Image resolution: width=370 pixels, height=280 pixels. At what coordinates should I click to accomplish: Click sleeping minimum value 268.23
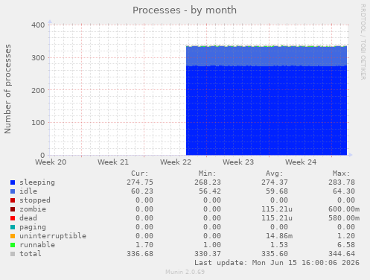point(208,182)
